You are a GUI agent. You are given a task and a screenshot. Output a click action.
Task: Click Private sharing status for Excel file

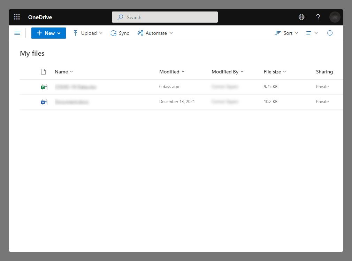coord(322,87)
